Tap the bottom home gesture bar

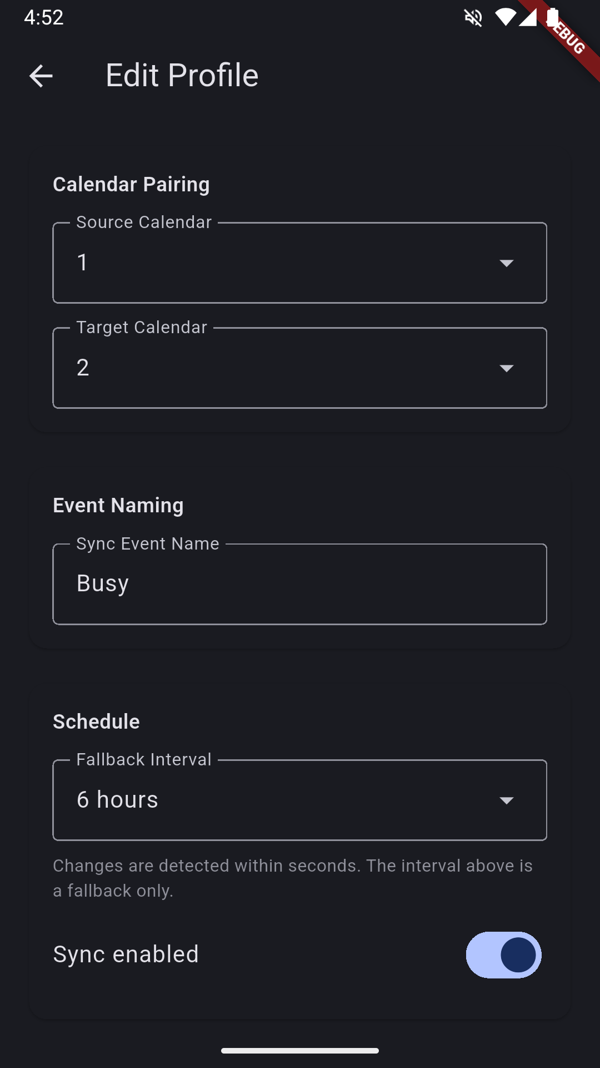[x=300, y=1051]
